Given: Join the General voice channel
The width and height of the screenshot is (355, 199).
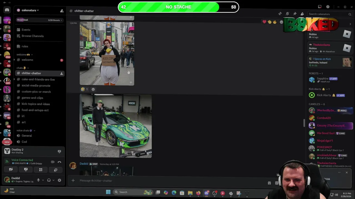Looking at the screenshot, I should pyautogui.click(x=27, y=136).
